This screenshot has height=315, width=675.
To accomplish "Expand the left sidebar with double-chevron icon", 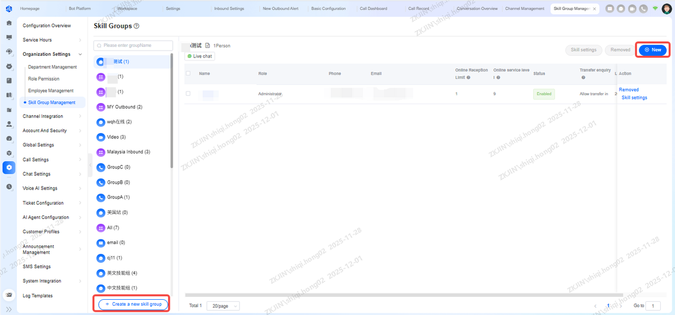I will tap(8, 309).
